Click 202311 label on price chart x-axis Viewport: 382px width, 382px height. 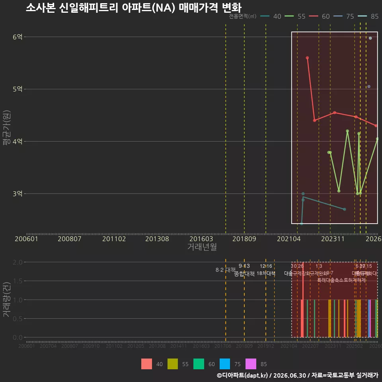click(333, 239)
